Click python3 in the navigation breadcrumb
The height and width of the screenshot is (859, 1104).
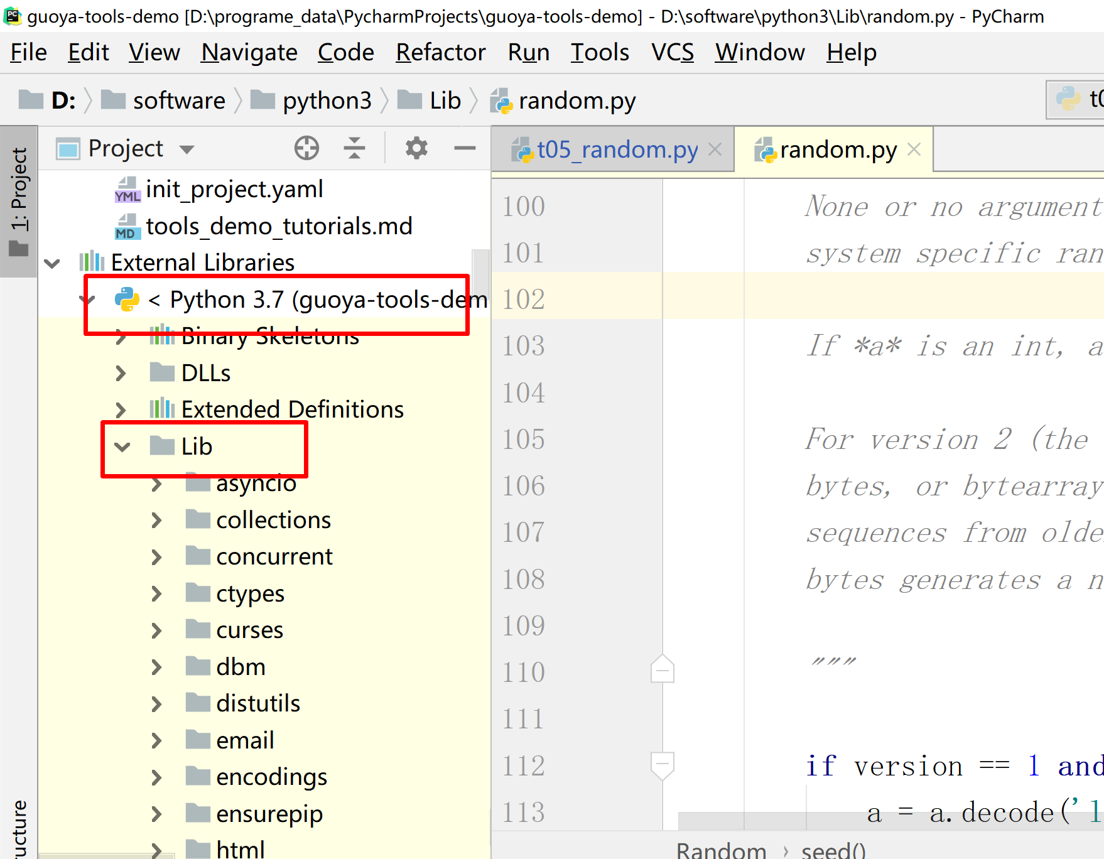tap(327, 100)
